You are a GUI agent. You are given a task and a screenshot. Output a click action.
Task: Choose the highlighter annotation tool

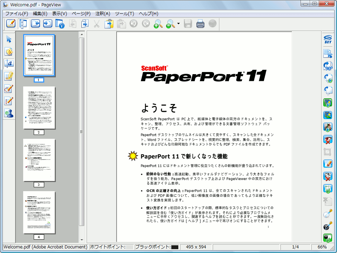pyautogui.click(x=9, y=76)
